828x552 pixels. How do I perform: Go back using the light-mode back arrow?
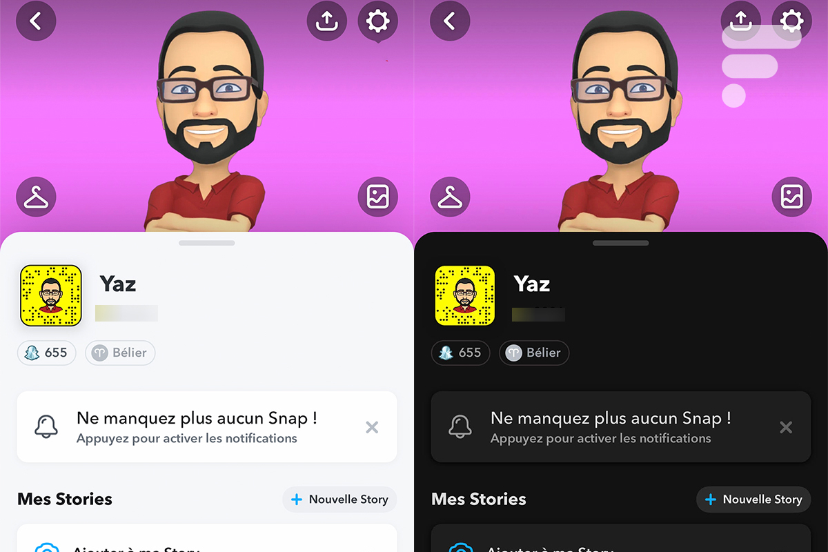[36, 21]
